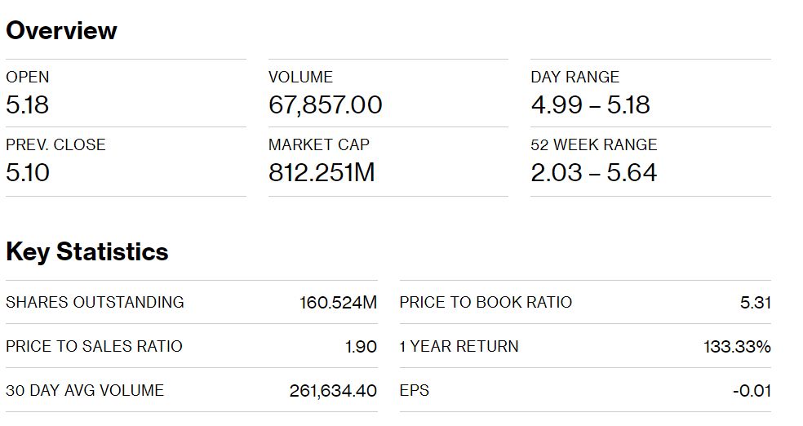Click the MARKET CAP label
803x426 pixels.
(318, 145)
